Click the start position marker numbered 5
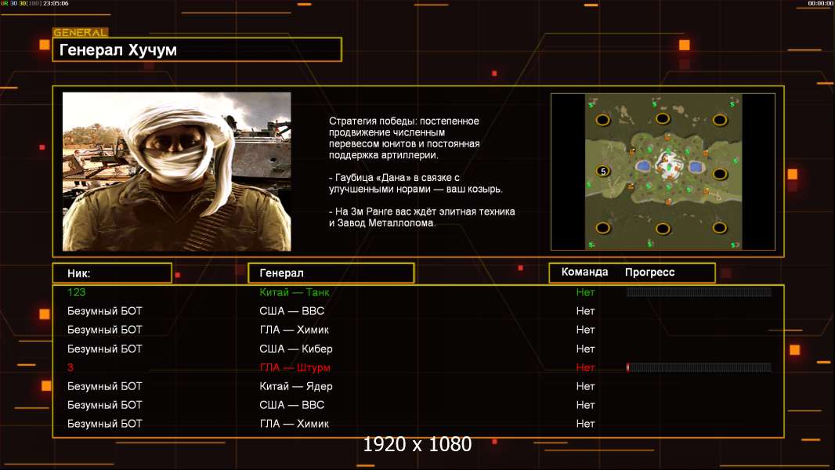 tap(603, 172)
